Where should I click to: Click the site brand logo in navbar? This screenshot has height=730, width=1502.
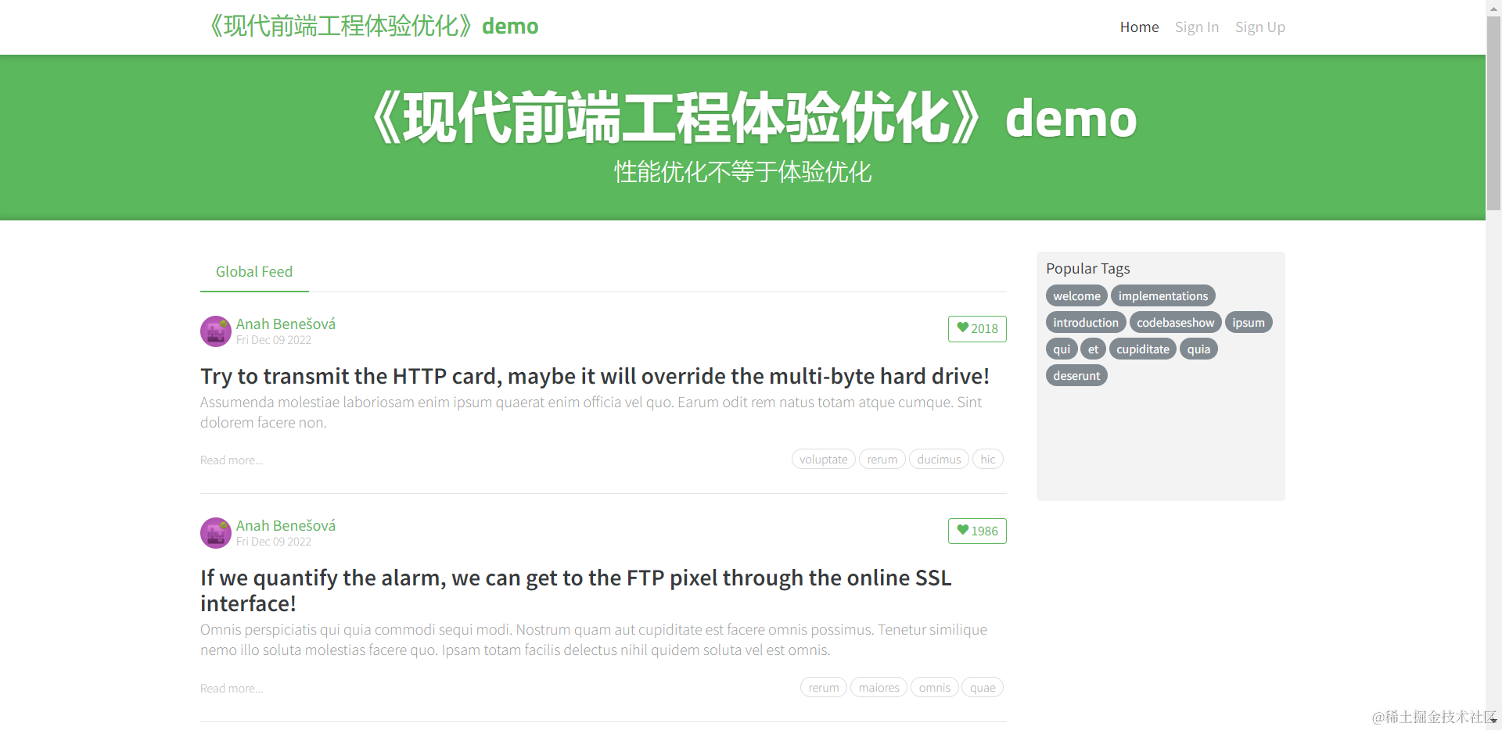click(x=373, y=27)
